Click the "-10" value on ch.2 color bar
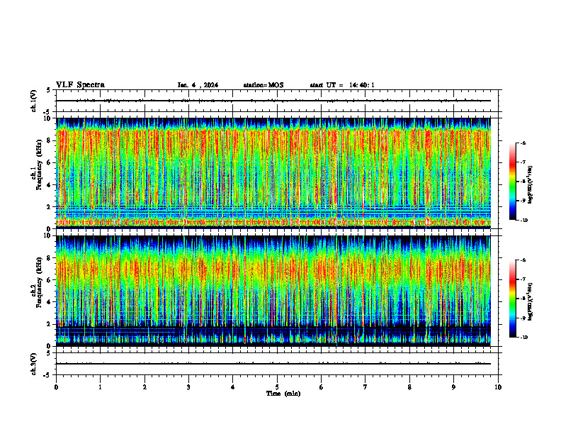This screenshot has width=561, height=434. [523, 338]
